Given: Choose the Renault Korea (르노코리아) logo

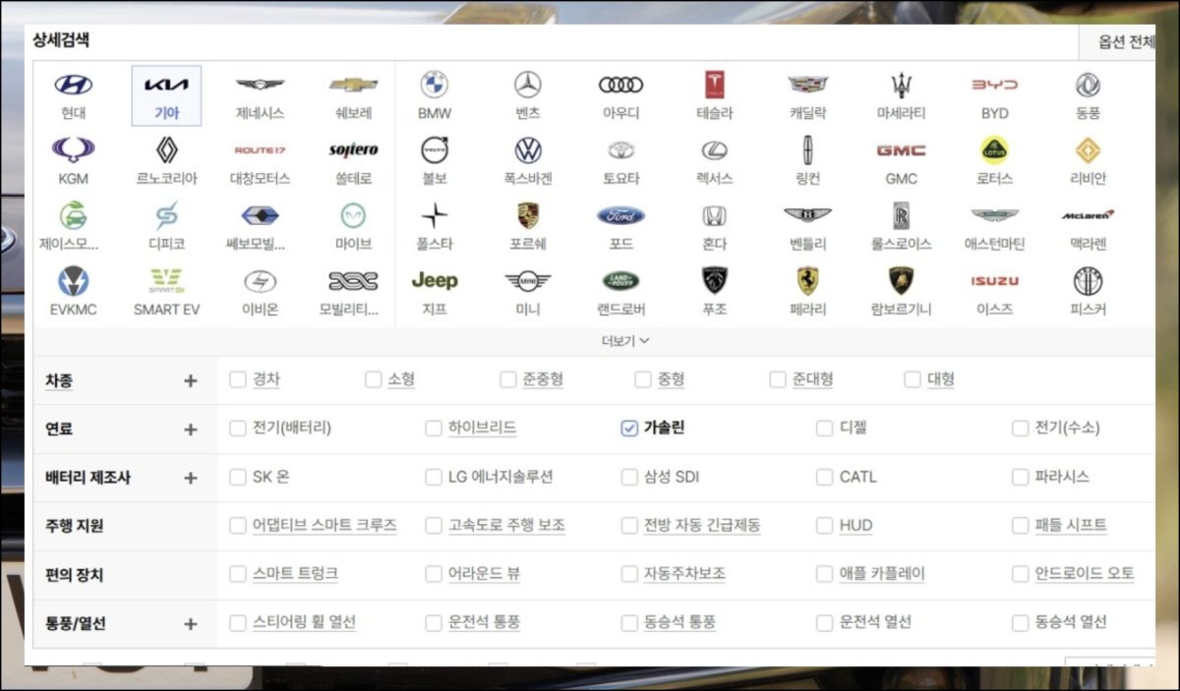Looking at the screenshot, I should click(166, 150).
